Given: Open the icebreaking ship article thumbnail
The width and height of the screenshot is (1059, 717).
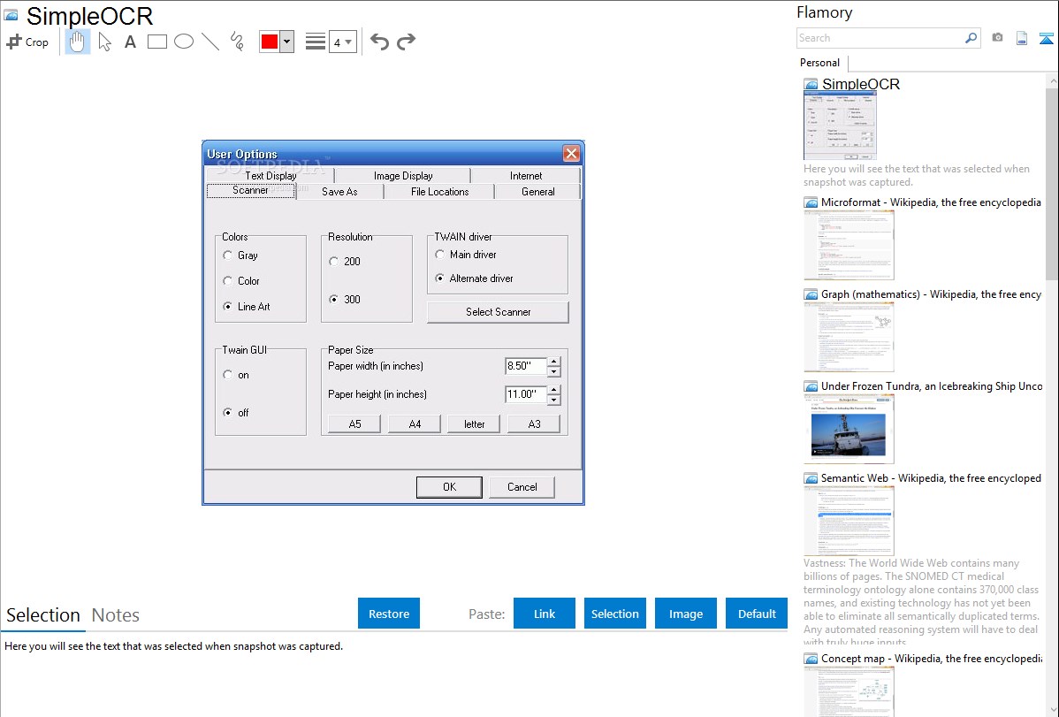Looking at the screenshot, I should [849, 429].
